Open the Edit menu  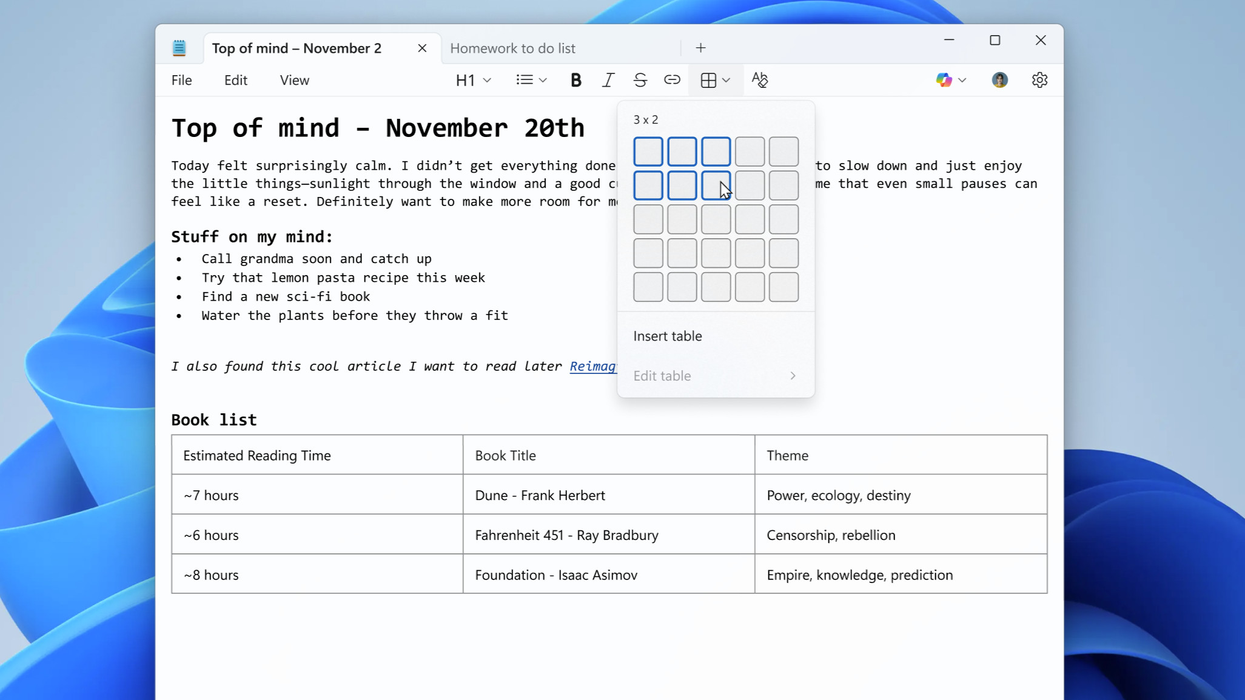[x=235, y=79]
